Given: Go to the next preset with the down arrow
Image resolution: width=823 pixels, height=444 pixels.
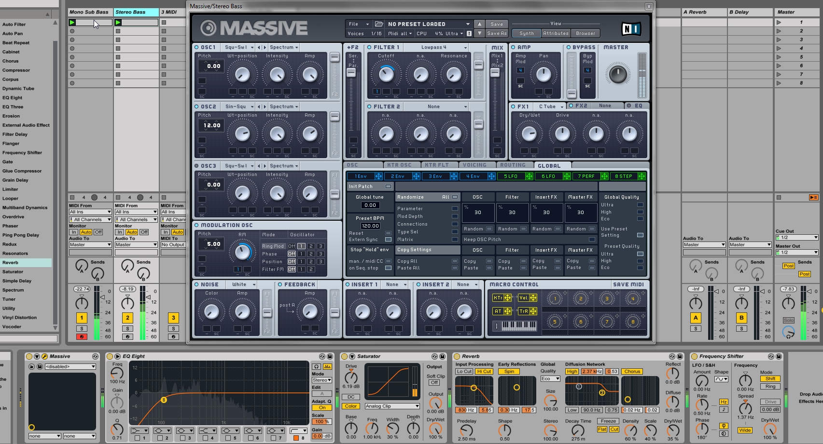Looking at the screenshot, I should pyautogui.click(x=479, y=33).
